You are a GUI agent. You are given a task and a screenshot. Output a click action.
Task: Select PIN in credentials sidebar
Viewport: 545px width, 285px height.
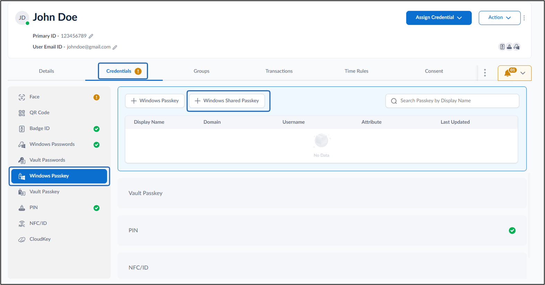(x=59, y=208)
